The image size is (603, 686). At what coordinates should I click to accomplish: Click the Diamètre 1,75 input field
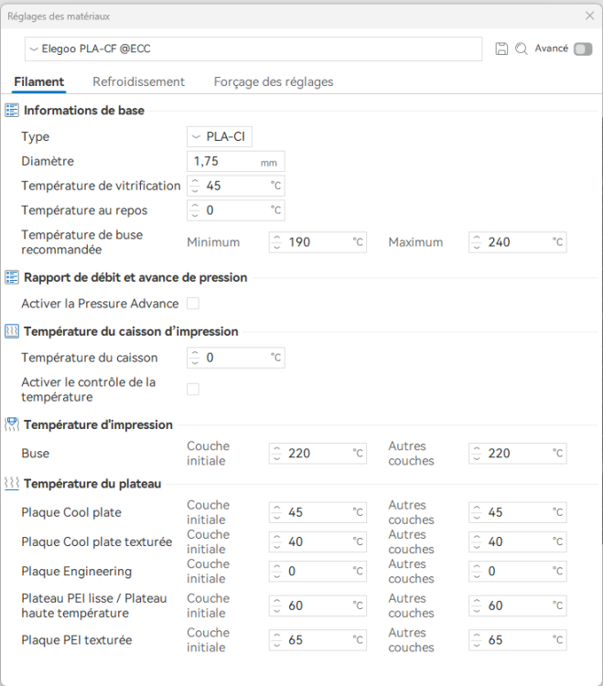point(236,161)
